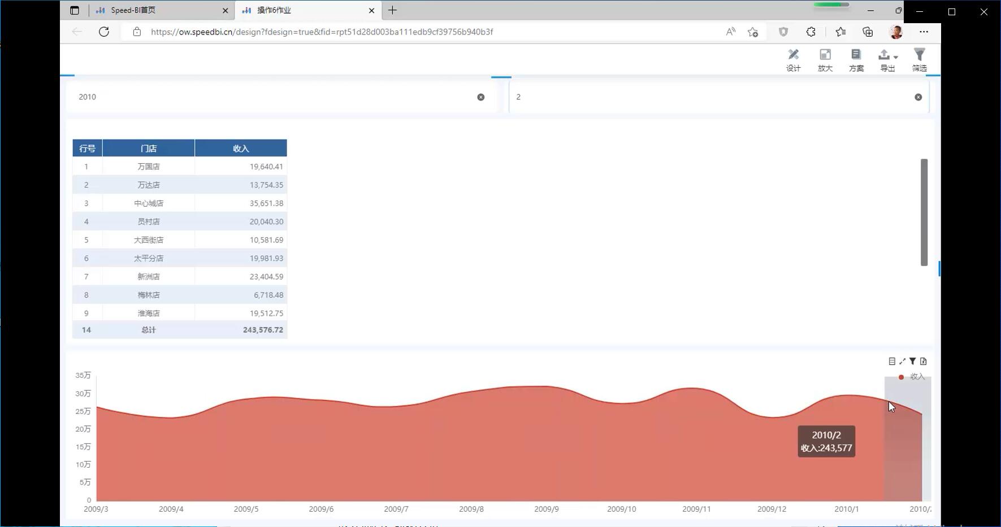
Task: Click the 门店 column header in table
Action: click(148, 149)
